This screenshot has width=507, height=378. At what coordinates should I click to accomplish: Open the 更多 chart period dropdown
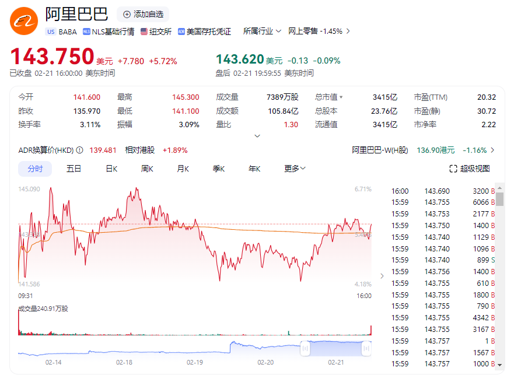(295, 169)
